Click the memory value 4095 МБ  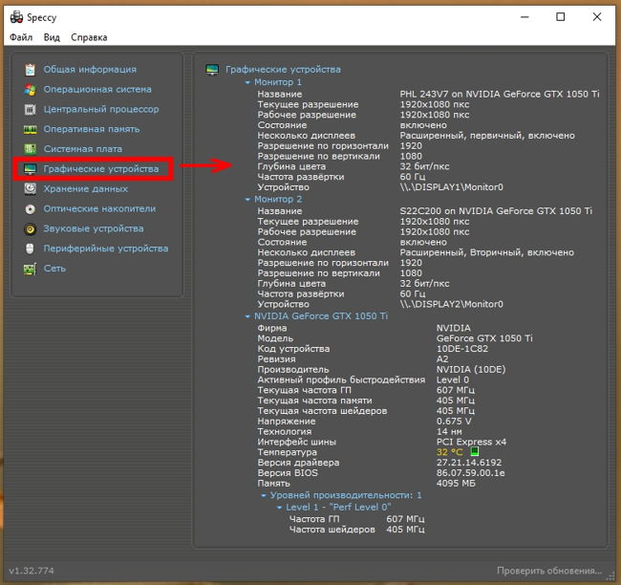point(456,483)
